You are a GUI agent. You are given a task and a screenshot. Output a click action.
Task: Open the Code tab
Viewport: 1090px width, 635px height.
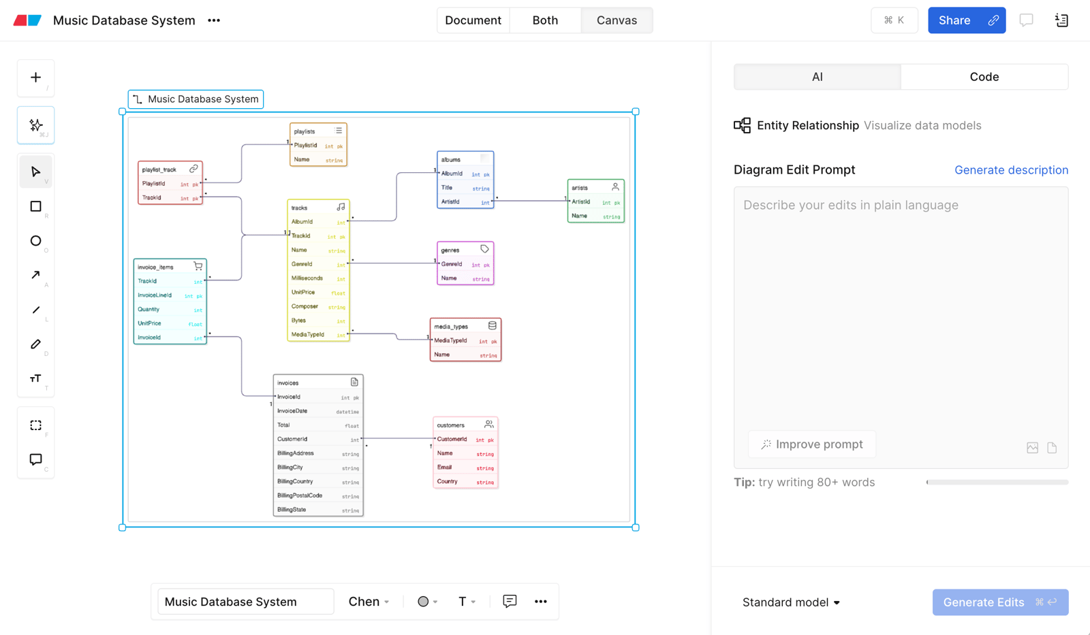pos(984,77)
